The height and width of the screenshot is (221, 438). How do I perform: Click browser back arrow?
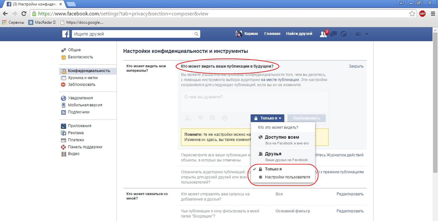point(5,14)
